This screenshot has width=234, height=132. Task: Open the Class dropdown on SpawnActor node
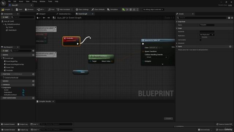click(153, 48)
